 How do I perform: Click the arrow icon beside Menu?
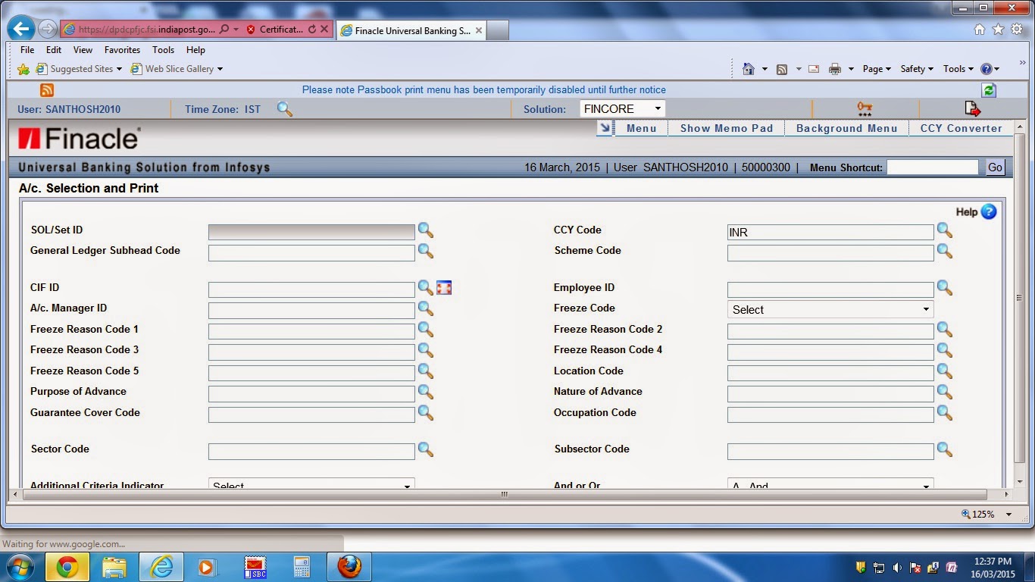coord(605,128)
